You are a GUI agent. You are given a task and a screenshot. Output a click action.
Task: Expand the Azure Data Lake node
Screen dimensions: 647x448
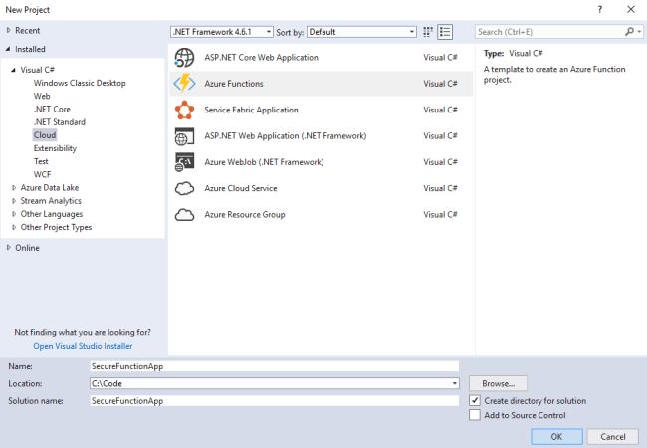[x=14, y=188]
